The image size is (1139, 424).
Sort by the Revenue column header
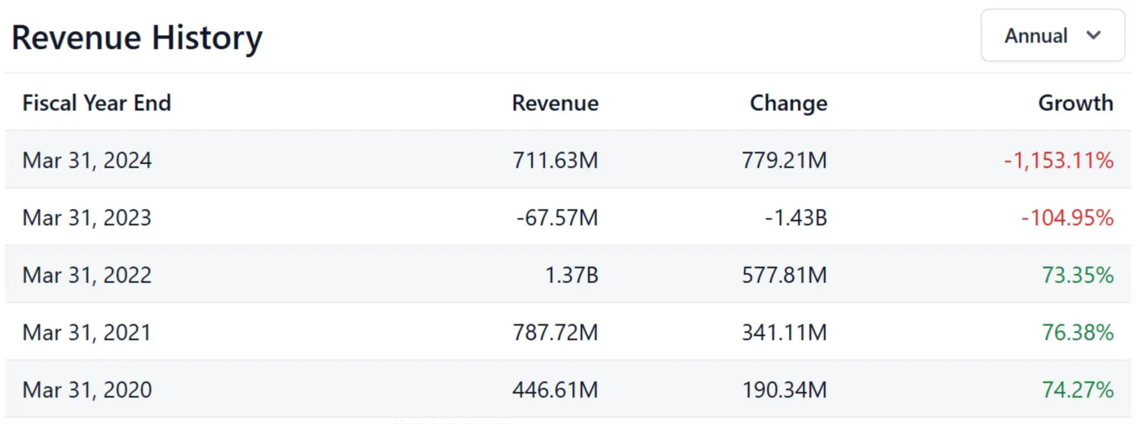pyautogui.click(x=555, y=103)
